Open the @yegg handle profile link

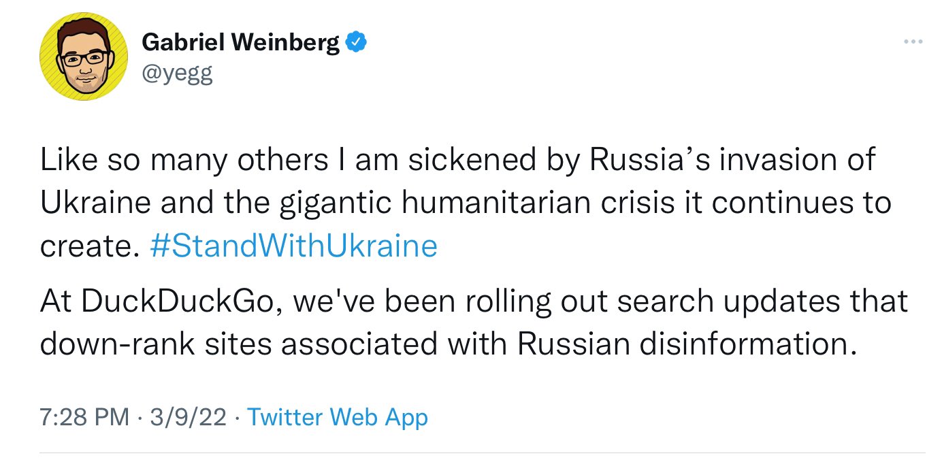coord(177,73)
